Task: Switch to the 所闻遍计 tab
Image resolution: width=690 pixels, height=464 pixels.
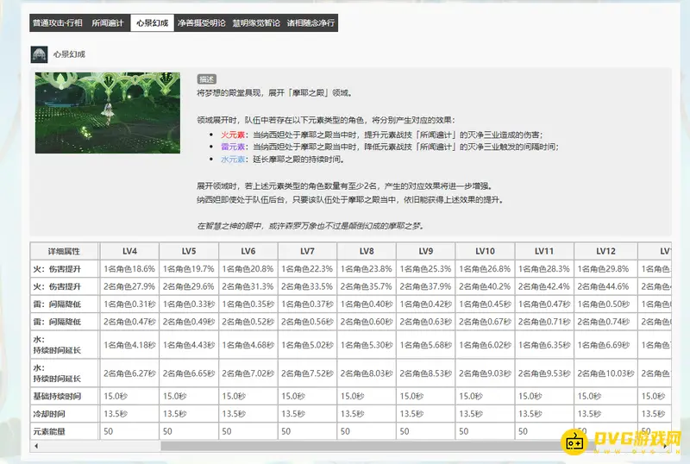Action: pyautogui.click(x=109, y=23)
